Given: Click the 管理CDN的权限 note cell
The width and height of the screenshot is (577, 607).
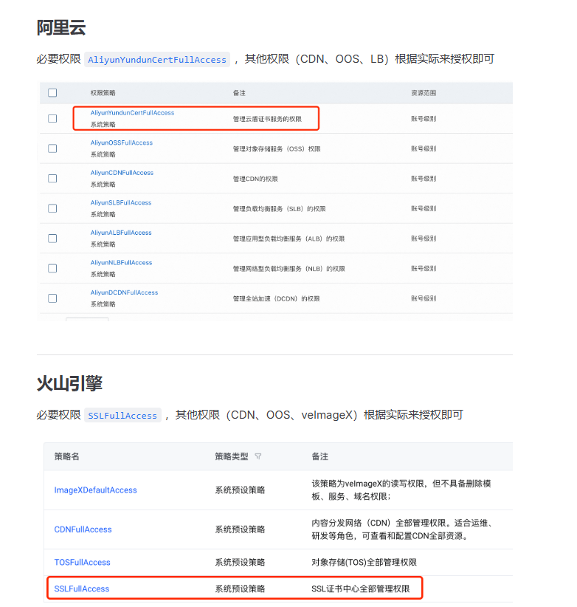Looking at the screenshot, I should tap(255, 179).
